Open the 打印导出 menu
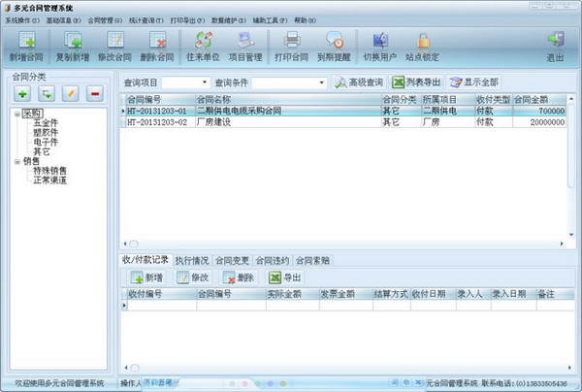This screenshot has height=392, width=582. [187, 20]
